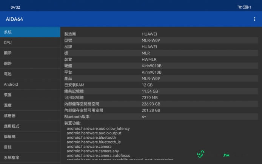This screenshot has width=262, height=164.
Task: Select the 板 MLR row
Action: [x=161, y=53]
